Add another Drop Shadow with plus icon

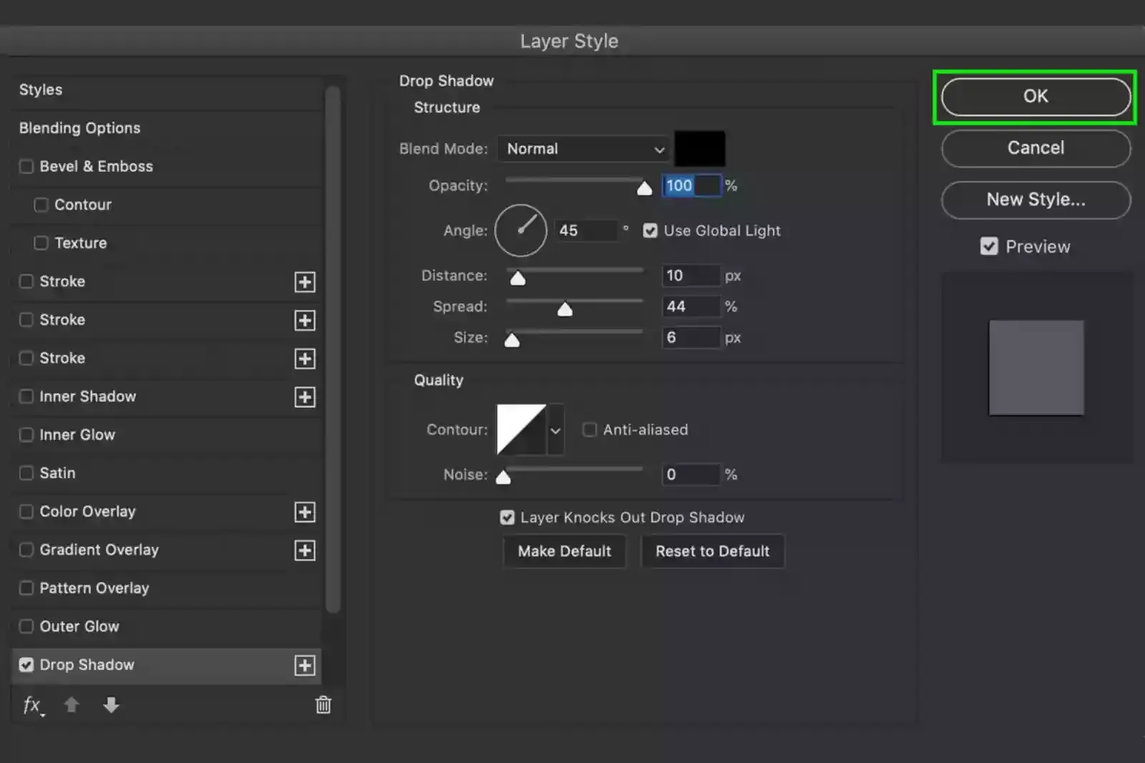point(306,665)
